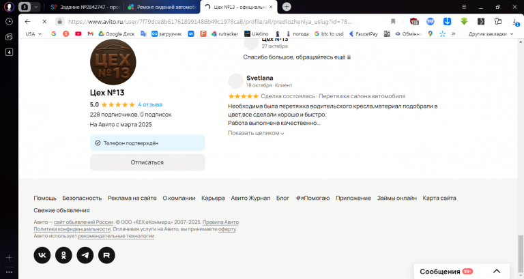Screen dimensions: 524x279
Task: Click the padlock site info icon
Action: tap(60, 22)
